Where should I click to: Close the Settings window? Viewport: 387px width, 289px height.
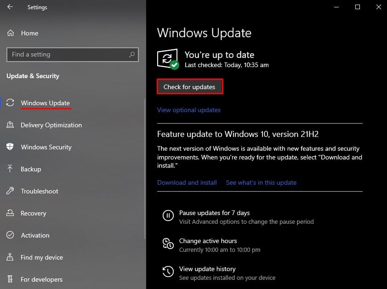click(379, 7)
